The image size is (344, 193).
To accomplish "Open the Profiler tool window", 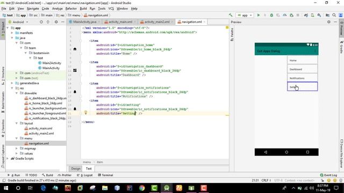I will click(x=64, y=175).
